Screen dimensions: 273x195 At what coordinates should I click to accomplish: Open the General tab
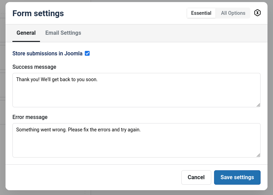(26, 33)
